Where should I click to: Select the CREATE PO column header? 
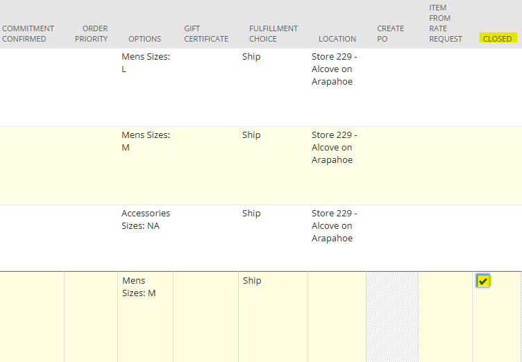click(391, 33)
